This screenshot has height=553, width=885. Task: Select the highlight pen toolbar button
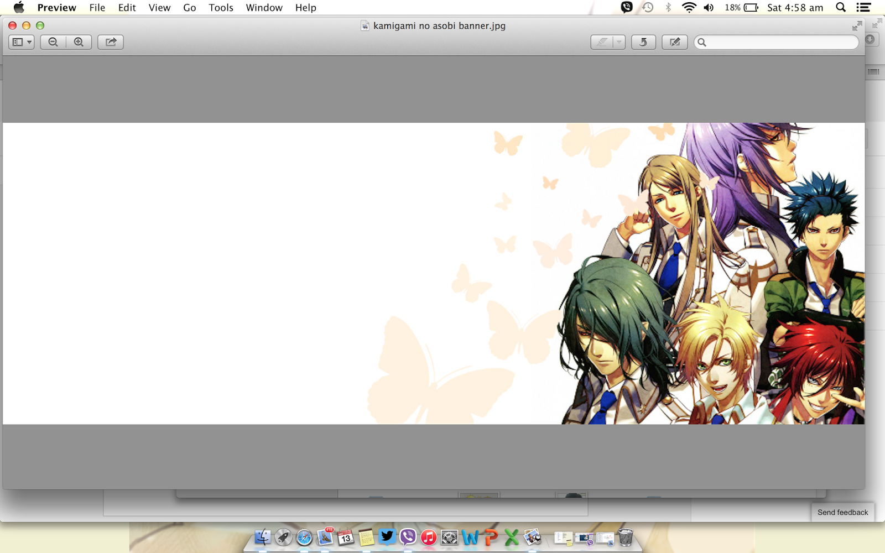602,42
